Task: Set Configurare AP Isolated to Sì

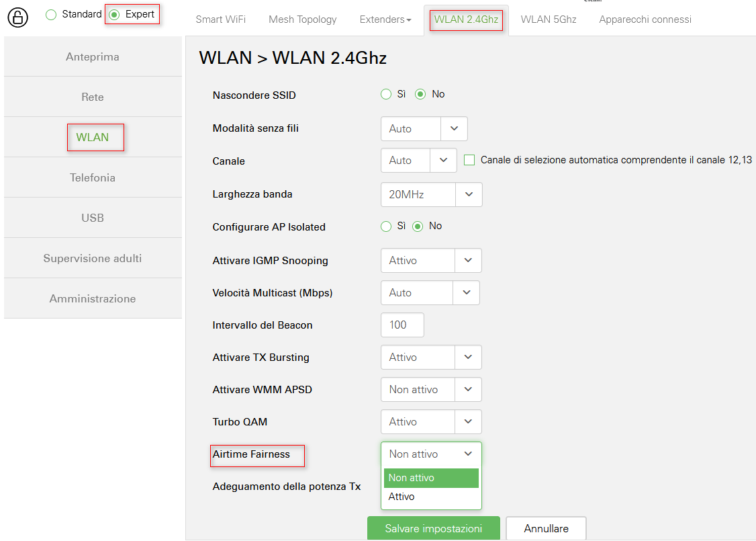Action: (386, 226)
